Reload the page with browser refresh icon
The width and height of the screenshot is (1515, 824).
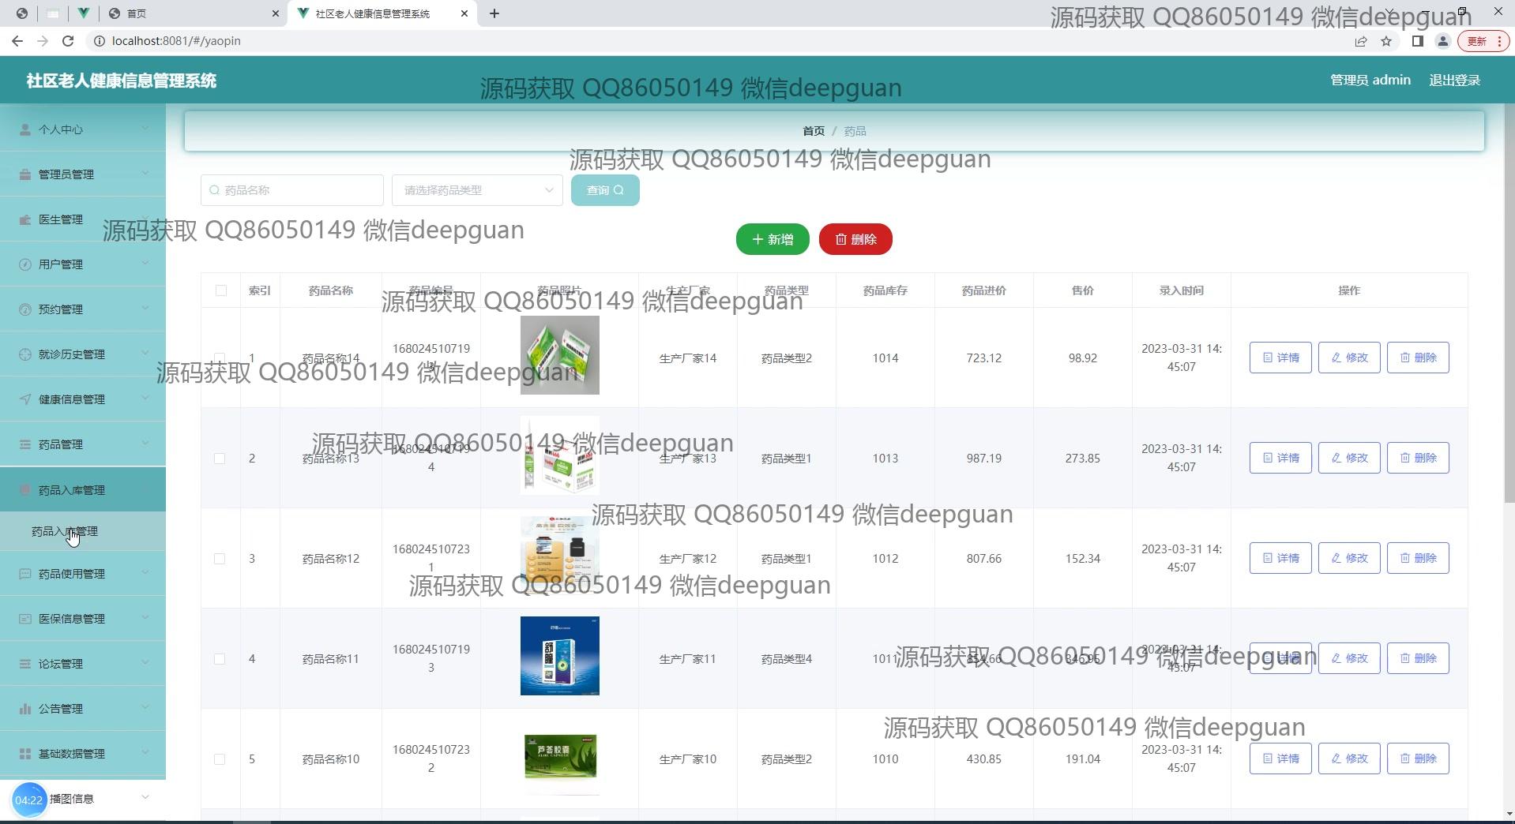tap(68, 41)
